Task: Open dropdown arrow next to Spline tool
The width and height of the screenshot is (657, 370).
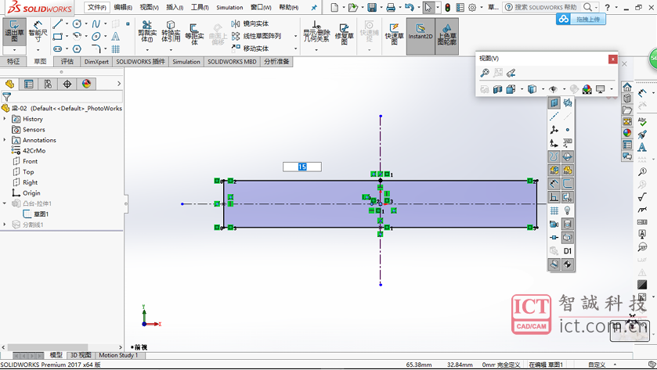Action: coord(105,23)
